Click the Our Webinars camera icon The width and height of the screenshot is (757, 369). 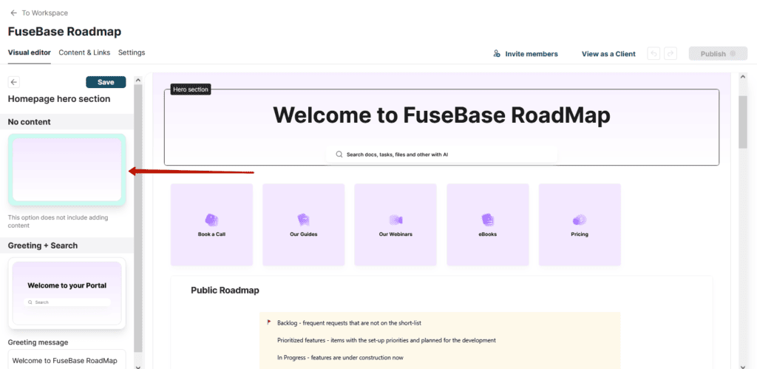(396, 220)
